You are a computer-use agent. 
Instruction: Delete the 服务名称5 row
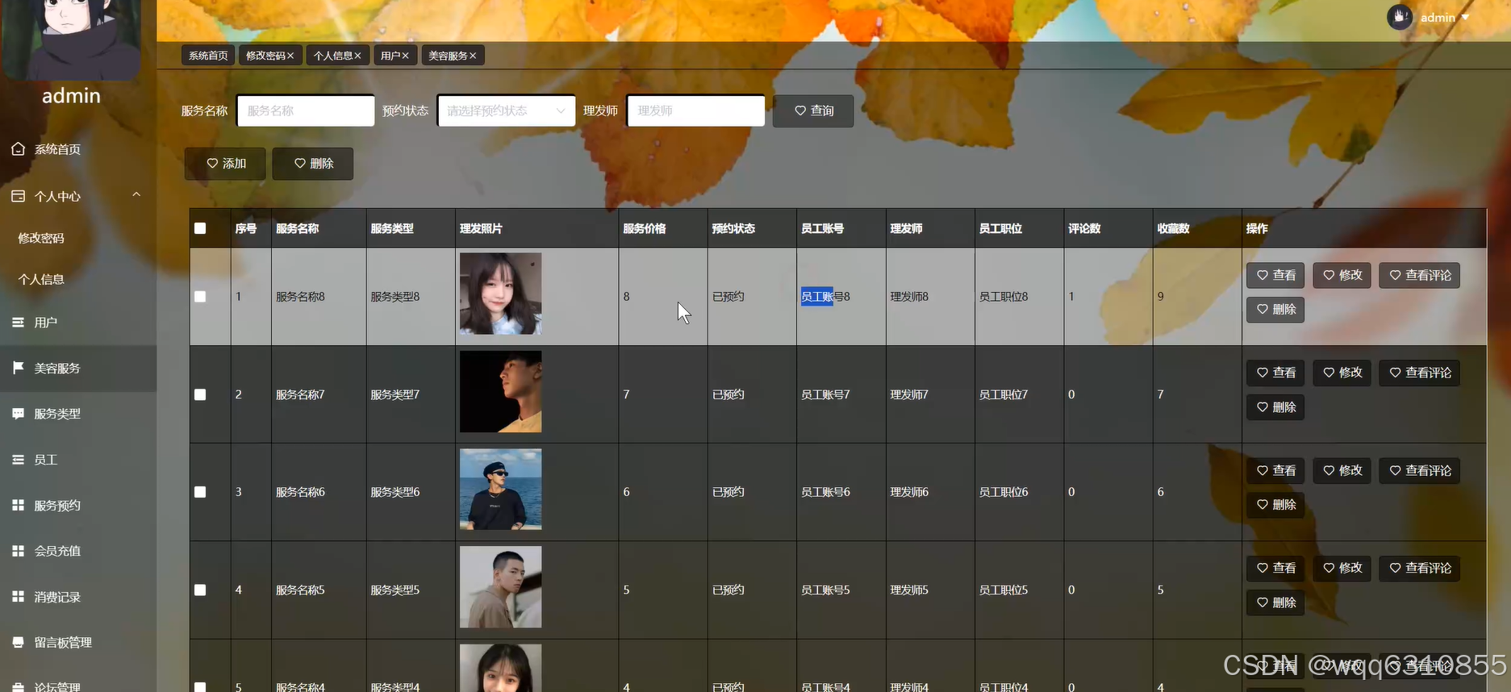click(1275, 602)
